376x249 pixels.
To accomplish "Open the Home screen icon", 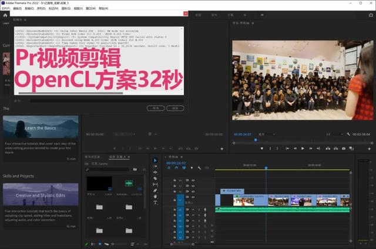I will click(x=5, y=15).
